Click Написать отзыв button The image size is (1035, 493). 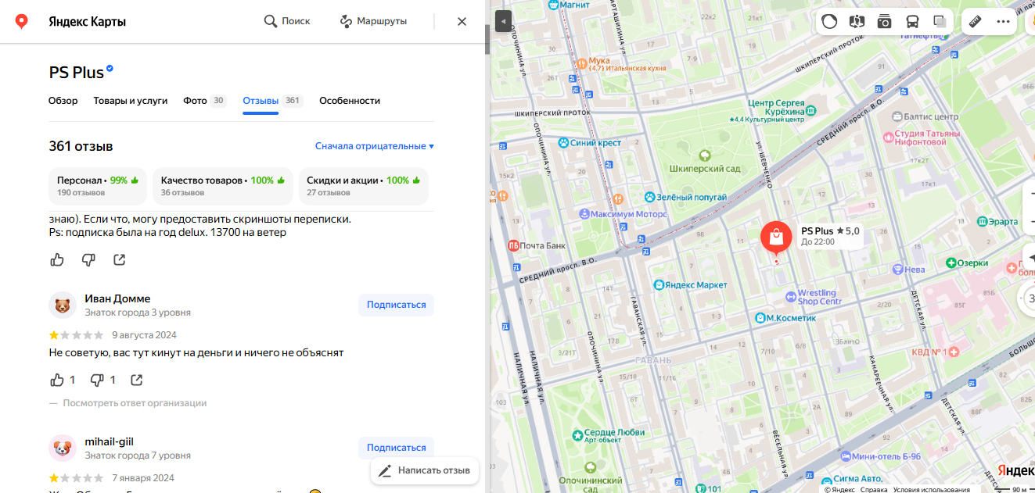click(x=425, y=470)
